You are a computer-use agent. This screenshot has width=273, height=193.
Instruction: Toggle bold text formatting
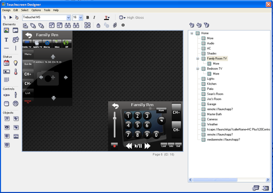click(88, 18)
